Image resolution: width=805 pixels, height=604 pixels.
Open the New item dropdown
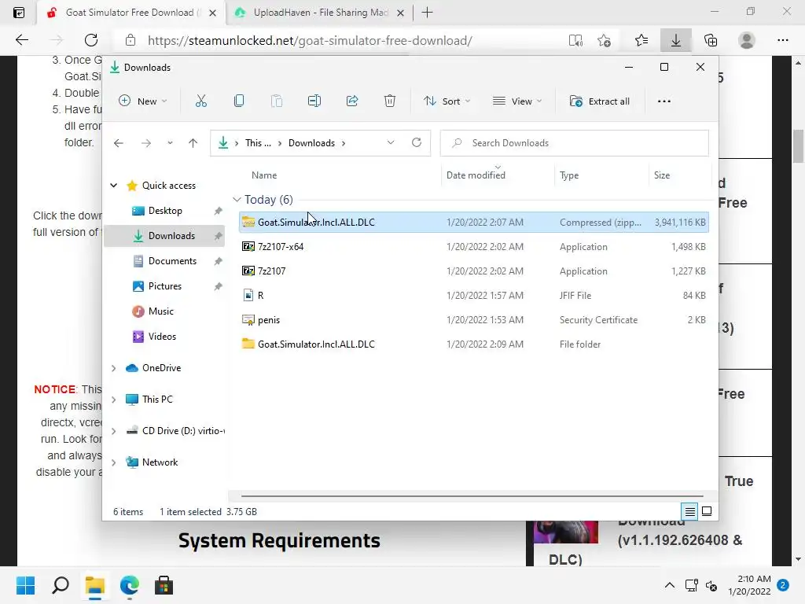(143, 101)
